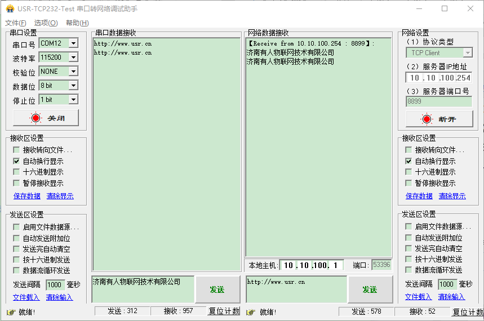Click serial 清除显示 link
The width and height of the screenshot is (484, 321).
pyautogui.click(x=60, y=197)
